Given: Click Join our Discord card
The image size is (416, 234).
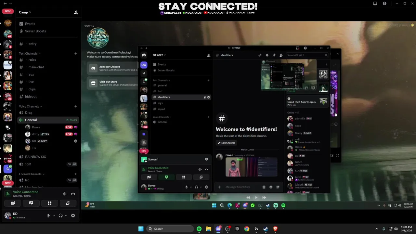Looking at the screenshot, I should (113, 68).
